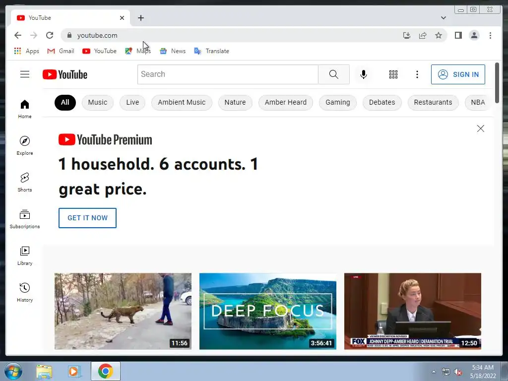508x381 pixels.
Task: Show hidden system tray icons arrow
Action: [x=434, y=372]
